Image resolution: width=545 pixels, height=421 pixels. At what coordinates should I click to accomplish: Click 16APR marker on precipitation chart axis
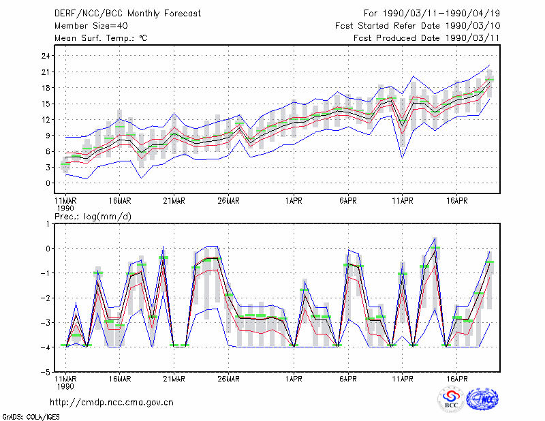tap(456, 379)
